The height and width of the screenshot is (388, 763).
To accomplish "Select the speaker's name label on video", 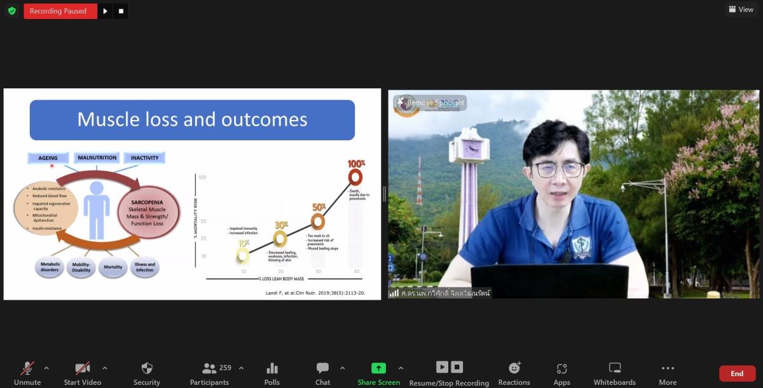I will 446,293.
